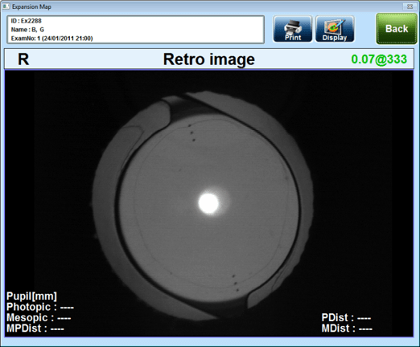This screenshot has height=347, width=420.
Task: Click the PDist value label
Action: (346, 318)
